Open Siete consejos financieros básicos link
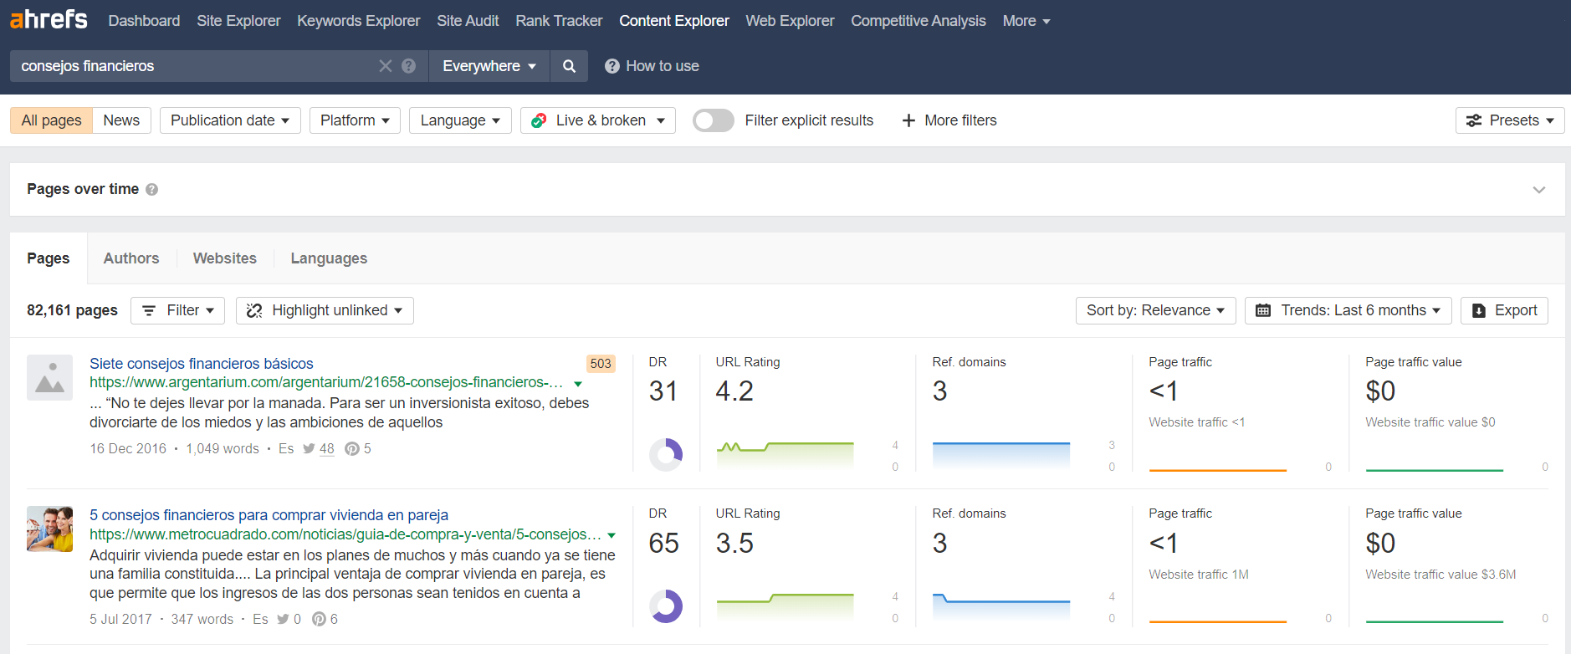The height and width of the screenshot is (654, 1571). [202, 364]
